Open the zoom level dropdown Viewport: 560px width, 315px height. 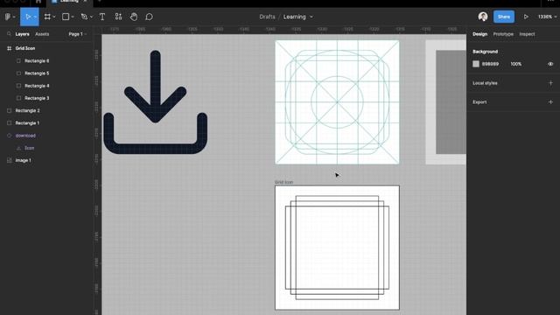tap(547, 17)
